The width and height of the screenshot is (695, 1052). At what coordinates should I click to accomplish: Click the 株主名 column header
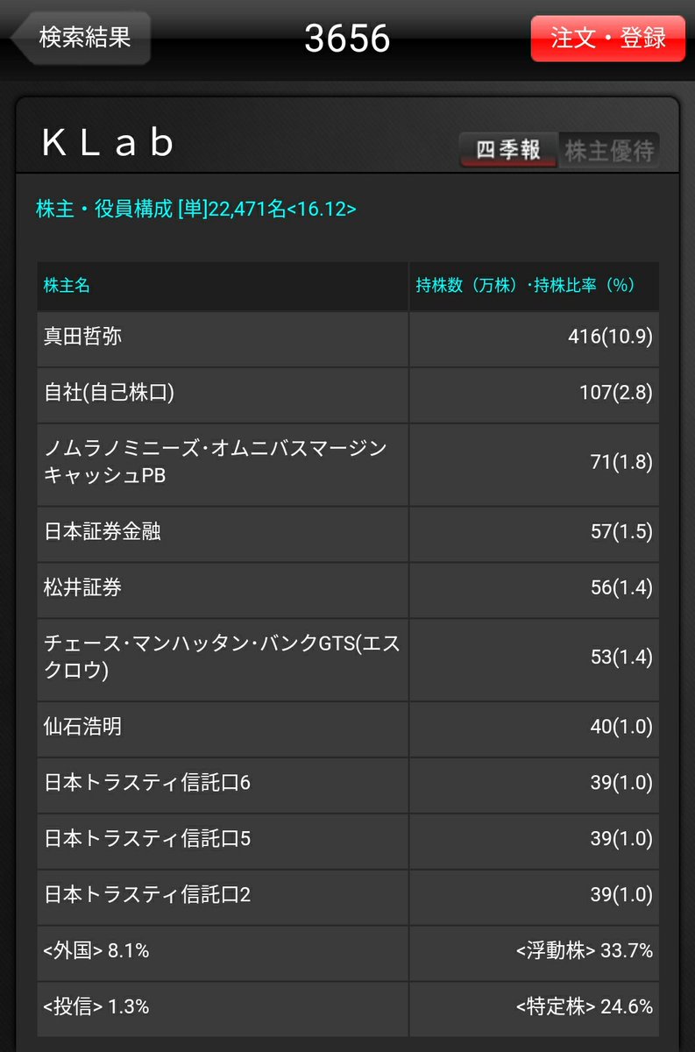click(223, 286)
